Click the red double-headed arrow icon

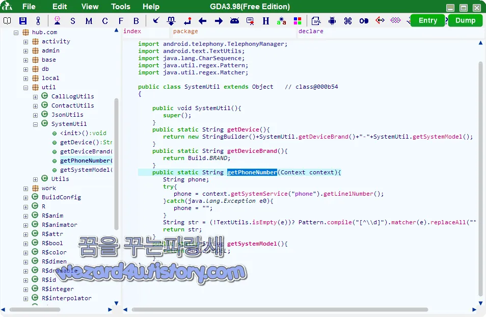click(380, 20)
